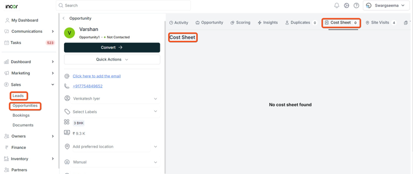This screenshot has height=174, width=413.
Task: Open the Swargseema account dropdown
Action: coord(386,6)
